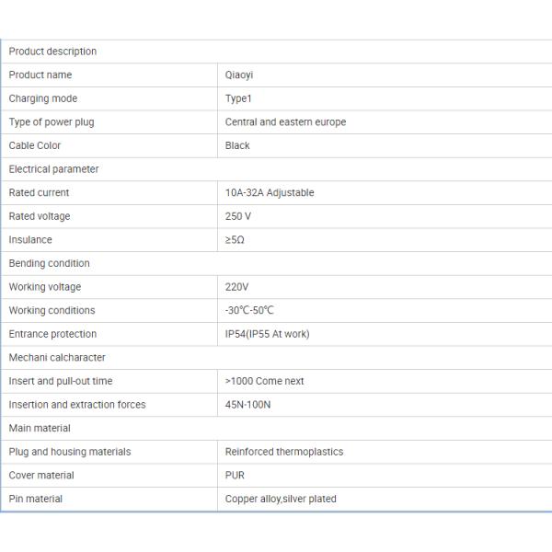
Task: Select the Reinforced thermoplastics value
Action: coord(284,452)
